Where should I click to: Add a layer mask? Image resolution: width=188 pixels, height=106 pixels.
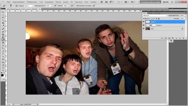pos(169,38)
